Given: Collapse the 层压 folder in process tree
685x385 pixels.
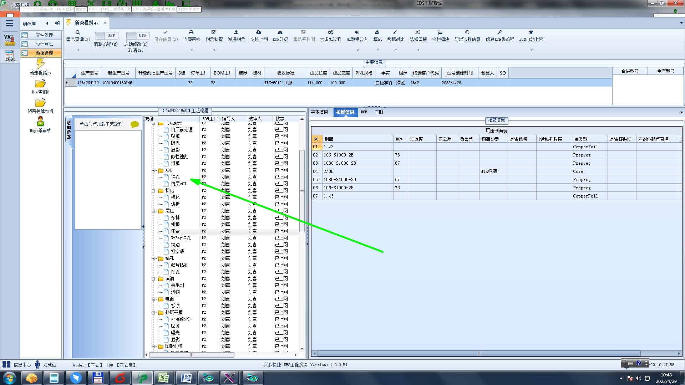Looking at the screenshot, I should click(x=153, y=211).
